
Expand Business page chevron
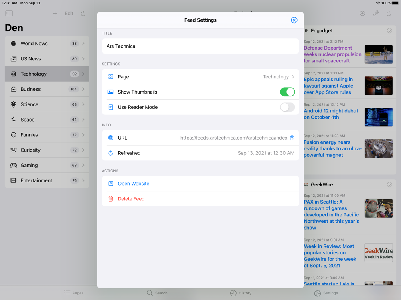(83, 89)
